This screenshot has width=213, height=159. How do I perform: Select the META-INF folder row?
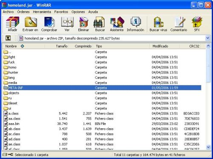click(102, 88)
